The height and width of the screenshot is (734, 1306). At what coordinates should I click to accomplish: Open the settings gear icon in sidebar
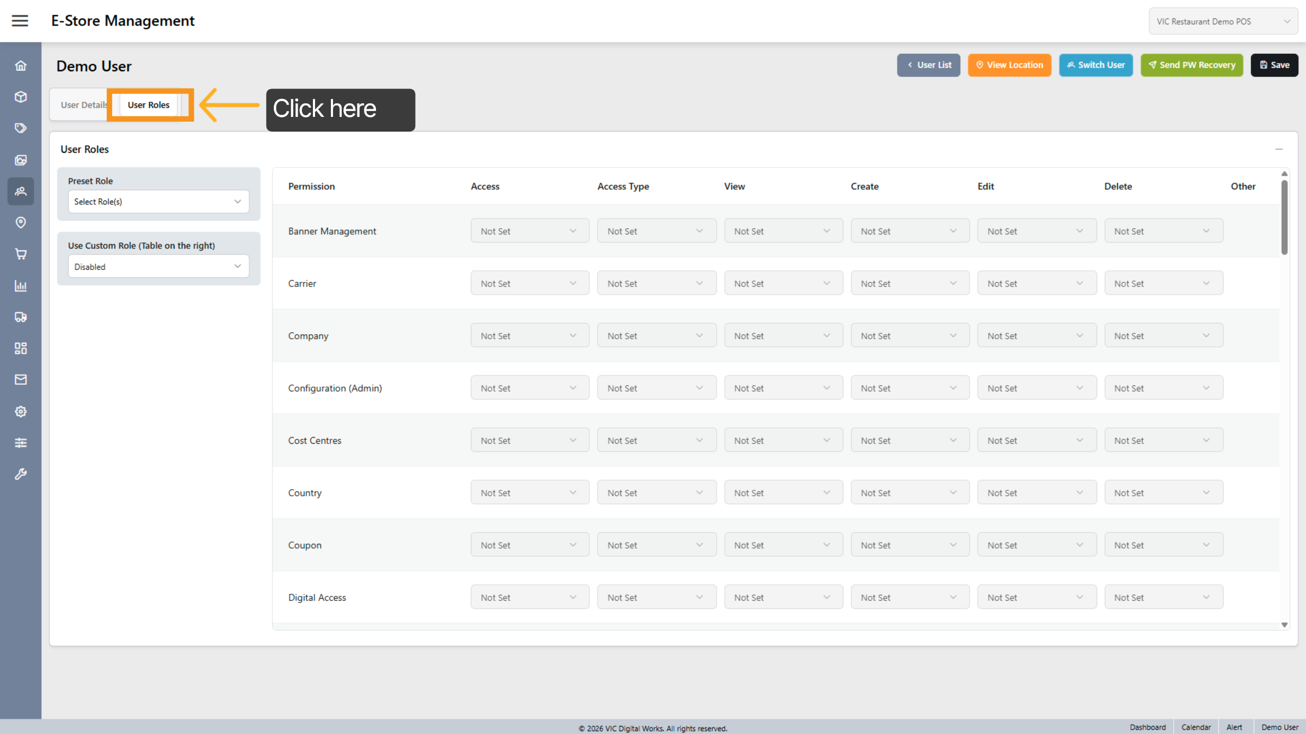coord(21,412)
